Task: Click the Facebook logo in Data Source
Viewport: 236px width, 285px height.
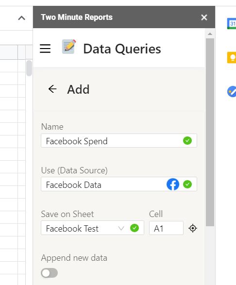Action: click(173, 184)
